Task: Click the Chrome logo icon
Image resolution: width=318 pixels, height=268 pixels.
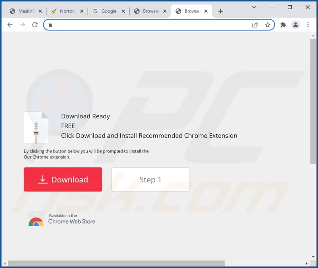Action: coord(36,222)
